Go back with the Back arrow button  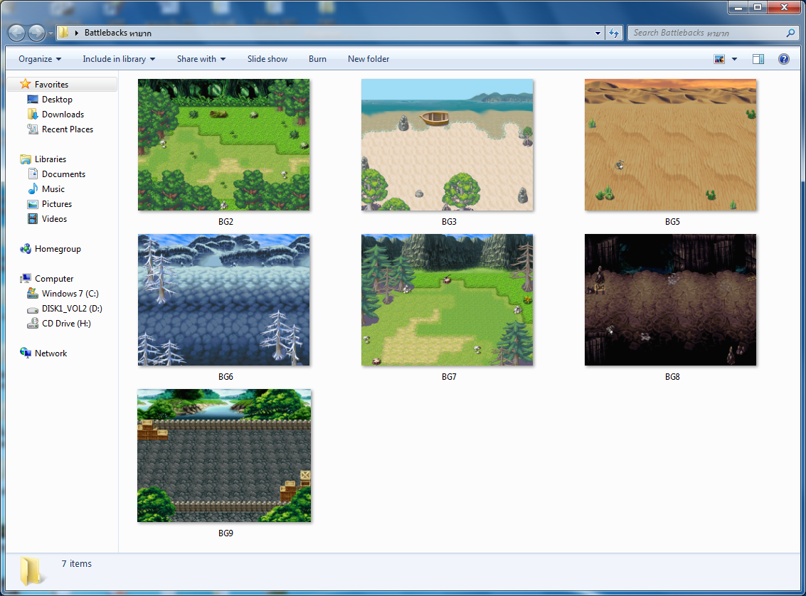(16, 33)
